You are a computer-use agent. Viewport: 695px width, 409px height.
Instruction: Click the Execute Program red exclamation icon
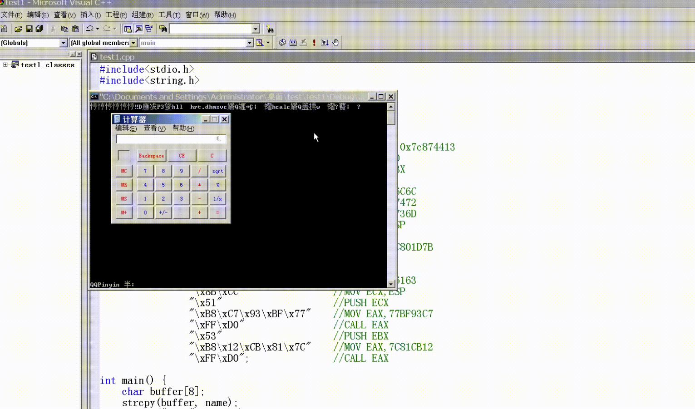[x=314, y=43]
